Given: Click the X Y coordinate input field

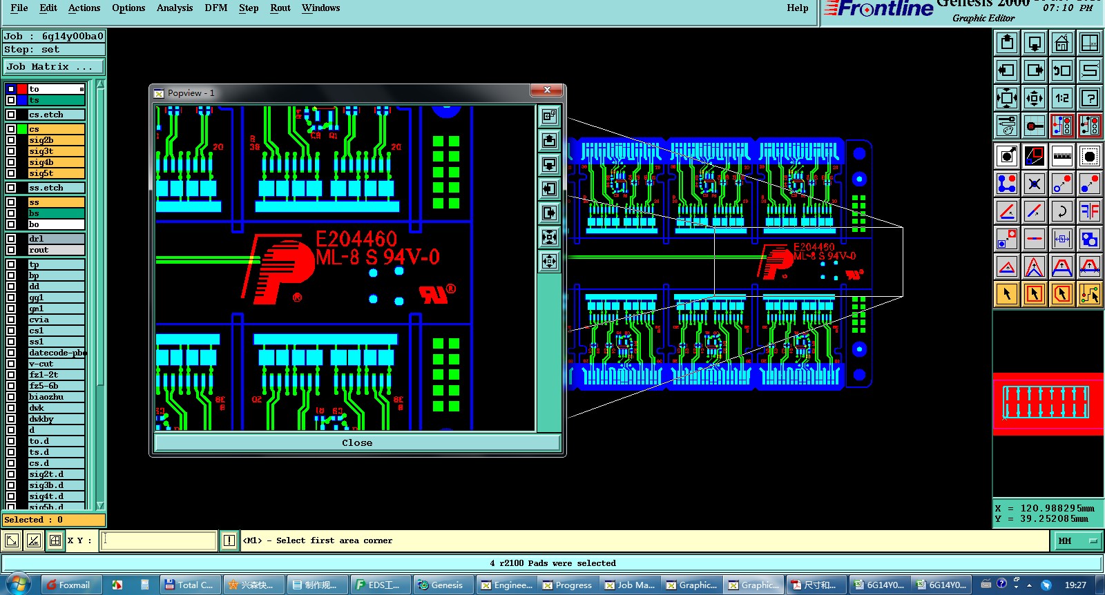Looking at the screenshot, I should [x=159, y=540].
